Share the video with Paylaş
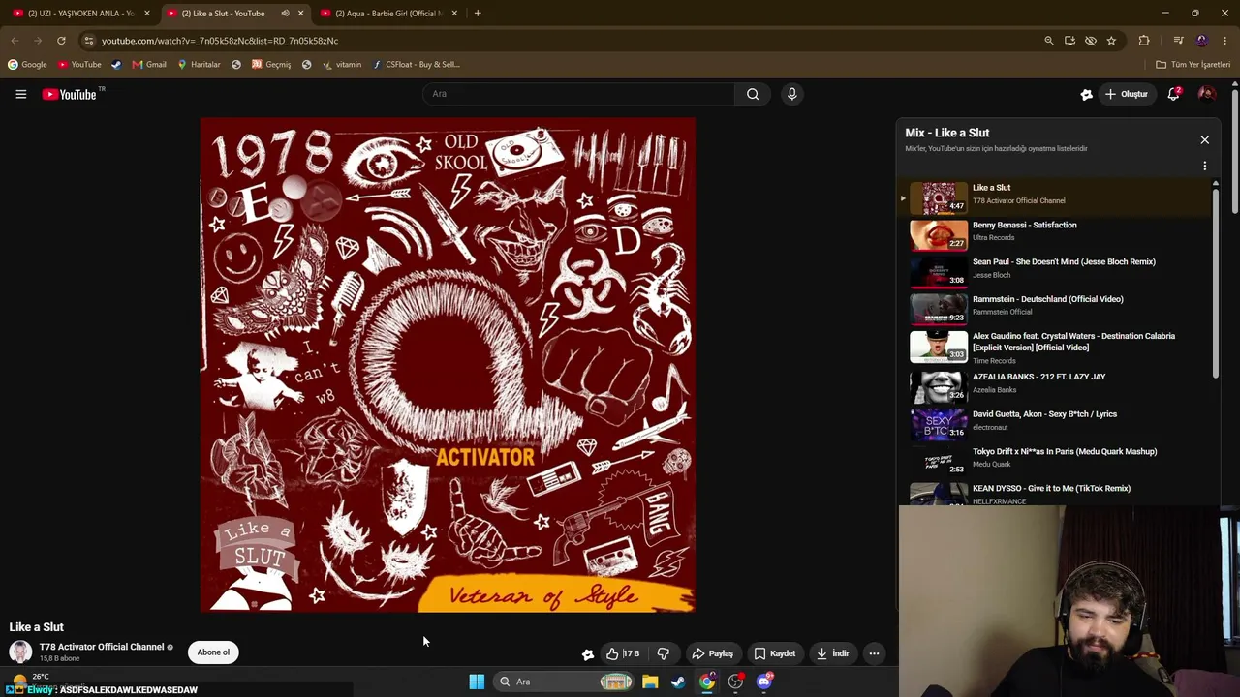The width and height of the screenshot is (1240, 697). [x=712, y=653]
